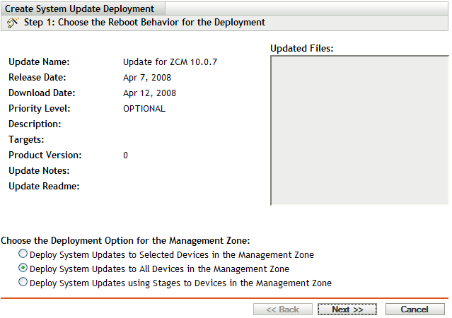Click the Download Date value Apr 12, 2008
Viewport: 452px width, 318px height.
[x=149, y=93]
